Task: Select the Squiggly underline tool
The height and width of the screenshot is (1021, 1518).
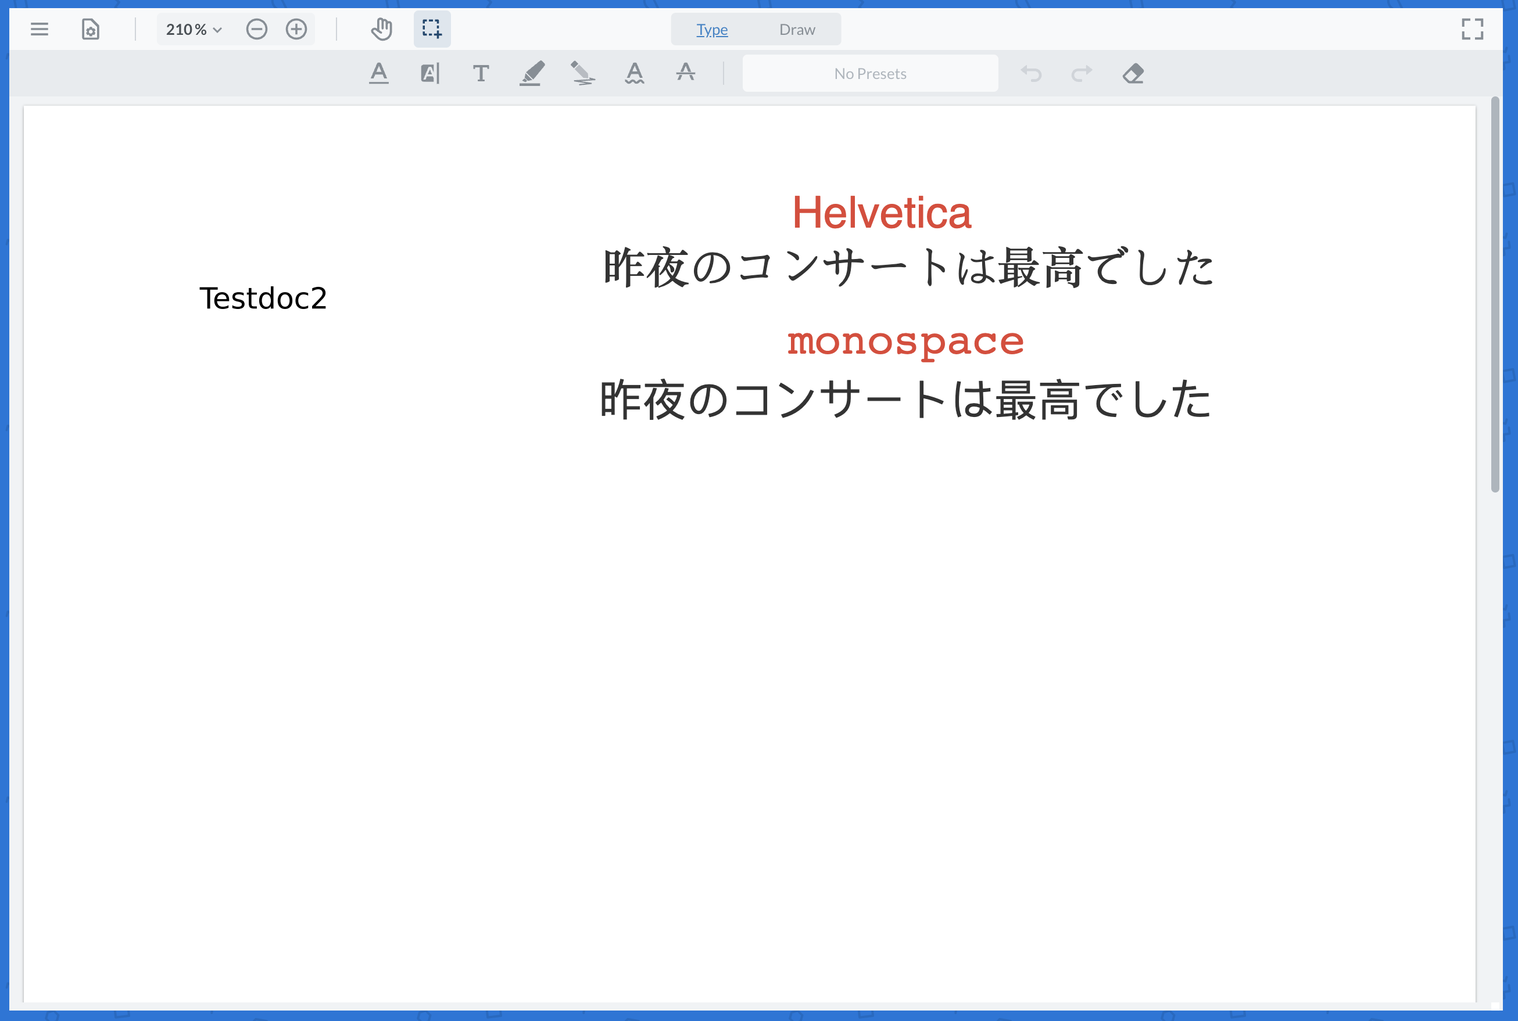Action: (634, 74)
